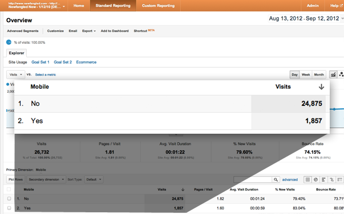The width and height of the screenshot is (344, 214).
Task: Click the 26,732 total visits summary
Action: [x=42, y=152]
